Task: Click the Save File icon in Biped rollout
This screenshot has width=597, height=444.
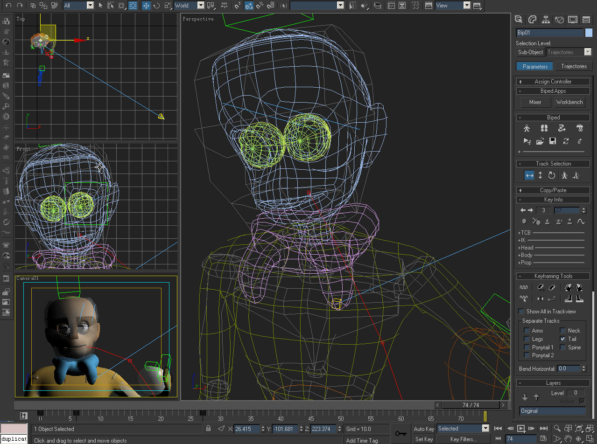Action: [553, 141]
